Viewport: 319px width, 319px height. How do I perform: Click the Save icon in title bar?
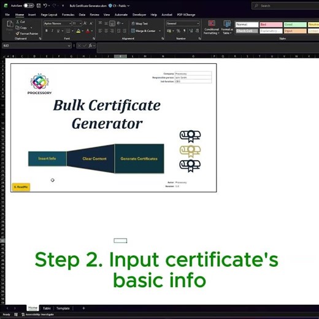pyautogui.click(x=39, y=6)
